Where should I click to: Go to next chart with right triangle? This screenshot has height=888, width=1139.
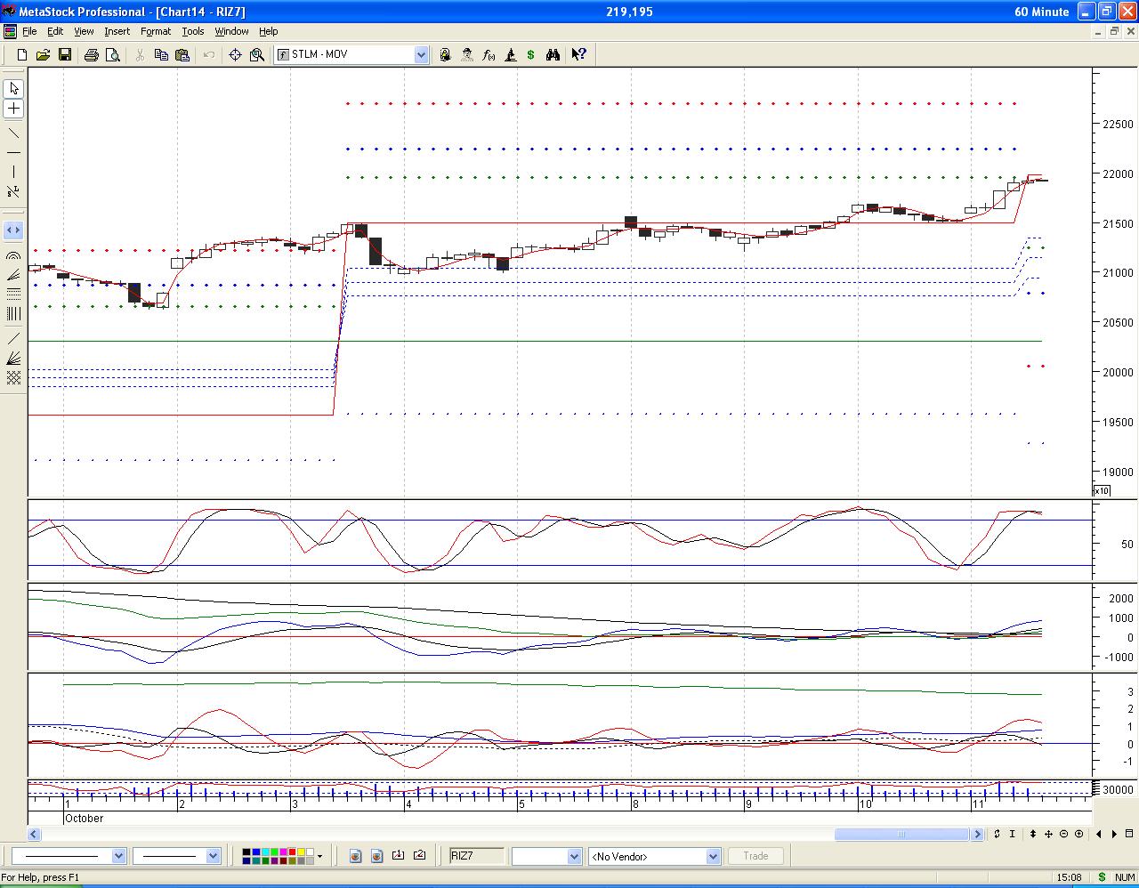point(1114,834)
